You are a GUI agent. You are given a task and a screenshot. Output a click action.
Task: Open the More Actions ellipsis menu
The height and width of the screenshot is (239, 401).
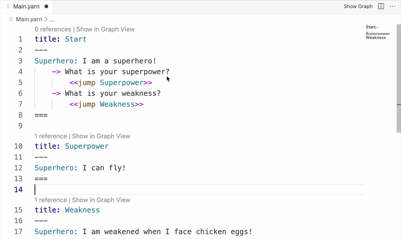(392, 6)
